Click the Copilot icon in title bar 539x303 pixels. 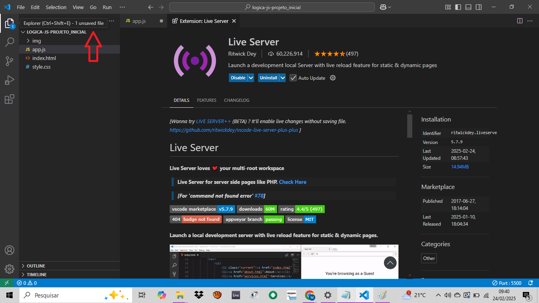click(x=383, y=7)
